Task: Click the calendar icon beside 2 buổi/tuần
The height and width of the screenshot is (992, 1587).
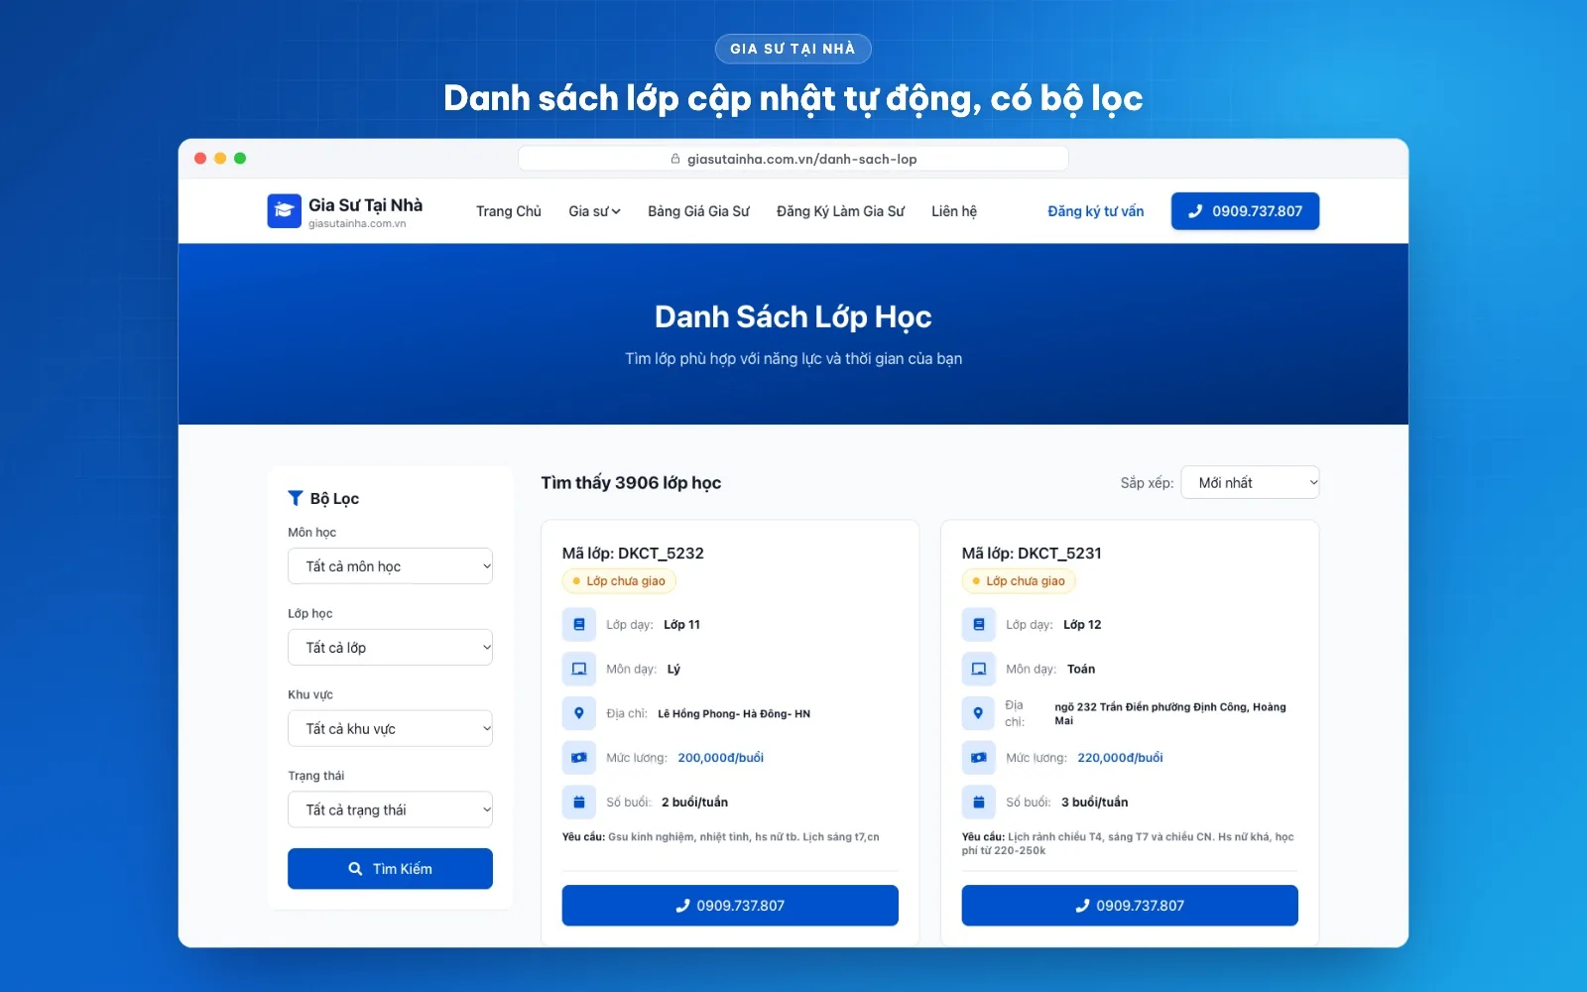Action: (579, 802)
